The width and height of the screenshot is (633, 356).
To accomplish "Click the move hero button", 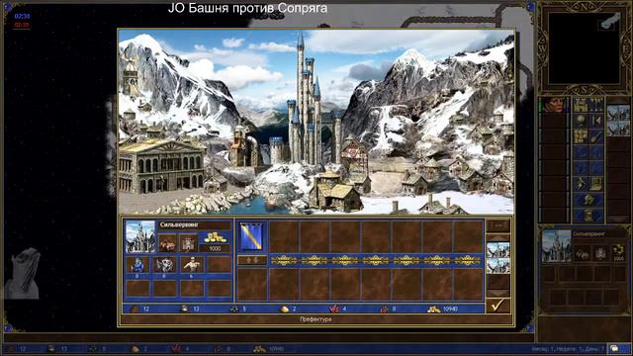I will [581, 136].
